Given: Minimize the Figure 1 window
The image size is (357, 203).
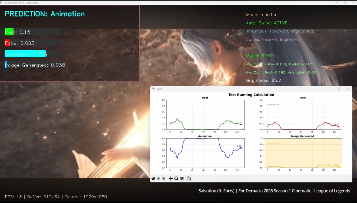Looking at the screenshot, I should tap(331, 89).
